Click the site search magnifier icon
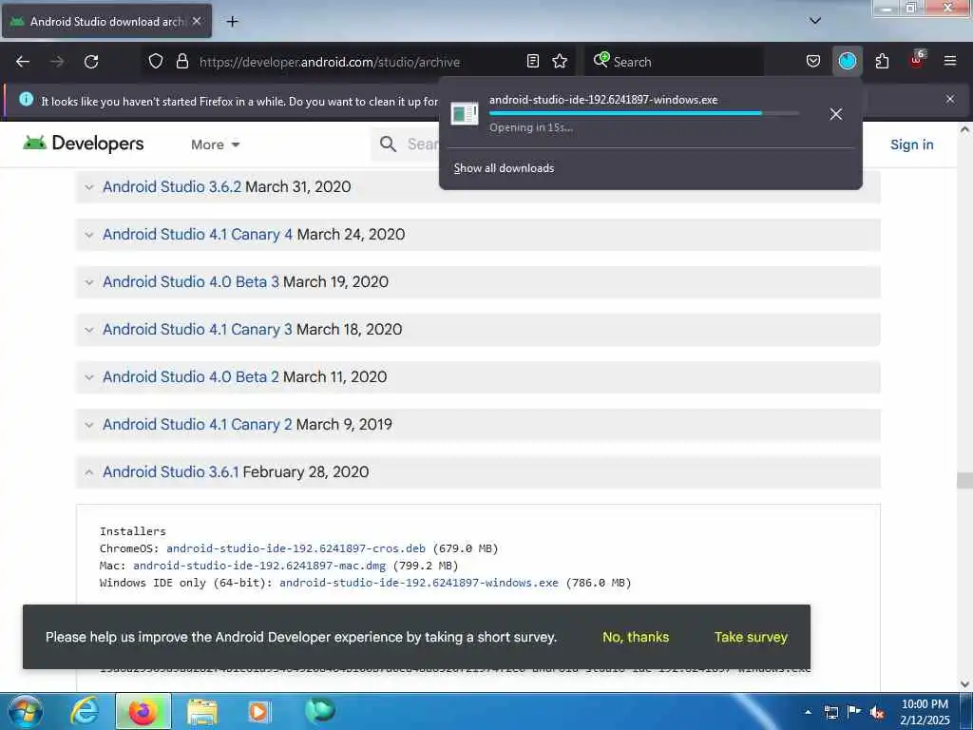The width and height of the screenshot is (973, 730). tap(388, 144)
